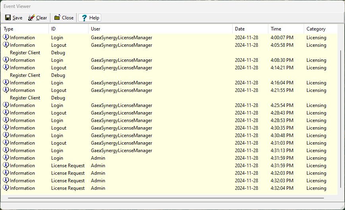This screenshot has height=210, width=345.
Task: Click info icon of 4:25:54 PM Login row
Action: (x=6, y=105)
